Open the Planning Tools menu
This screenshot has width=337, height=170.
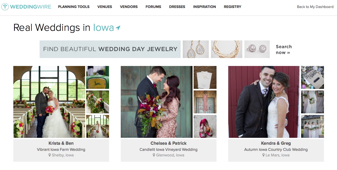tap(74, 7)
